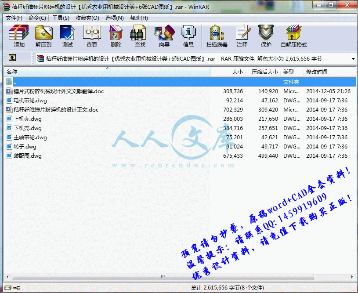Click the 保护 (Protect) shield icon
The height and width of the screenshot is (293, 358).
(x=266, y=33)
